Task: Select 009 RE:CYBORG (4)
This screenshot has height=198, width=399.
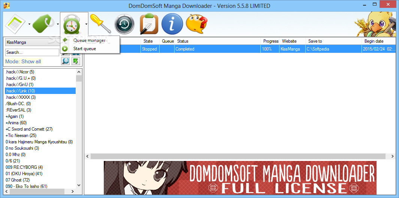Action: (40, 167)
